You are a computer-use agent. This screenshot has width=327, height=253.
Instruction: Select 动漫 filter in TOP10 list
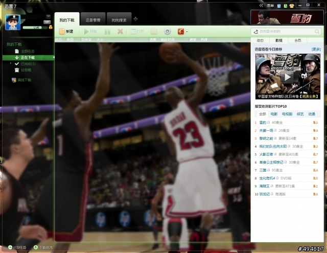coord(312,114)
